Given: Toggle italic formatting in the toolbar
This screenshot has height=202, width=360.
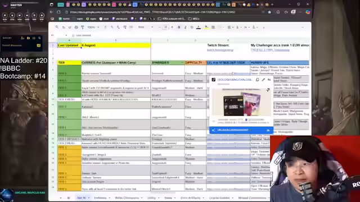Looking at the screenshot, I should (x=185, y=27).
